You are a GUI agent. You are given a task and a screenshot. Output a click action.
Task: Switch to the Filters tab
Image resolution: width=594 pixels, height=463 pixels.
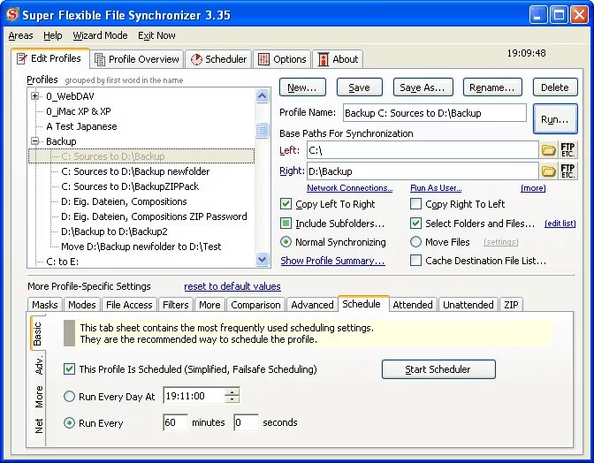[175, 305]
